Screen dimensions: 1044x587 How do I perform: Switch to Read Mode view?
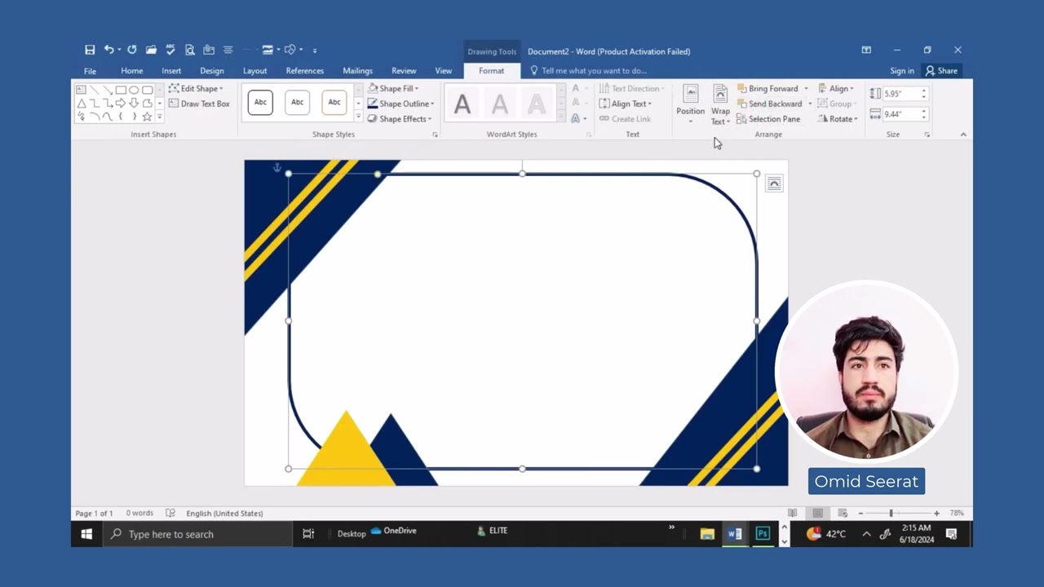click(x=792, y=513)
